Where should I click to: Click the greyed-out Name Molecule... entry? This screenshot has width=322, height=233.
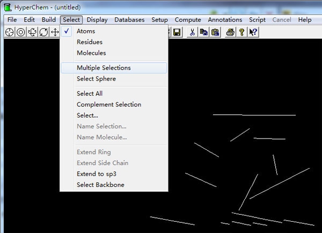[x=114, y=137]
